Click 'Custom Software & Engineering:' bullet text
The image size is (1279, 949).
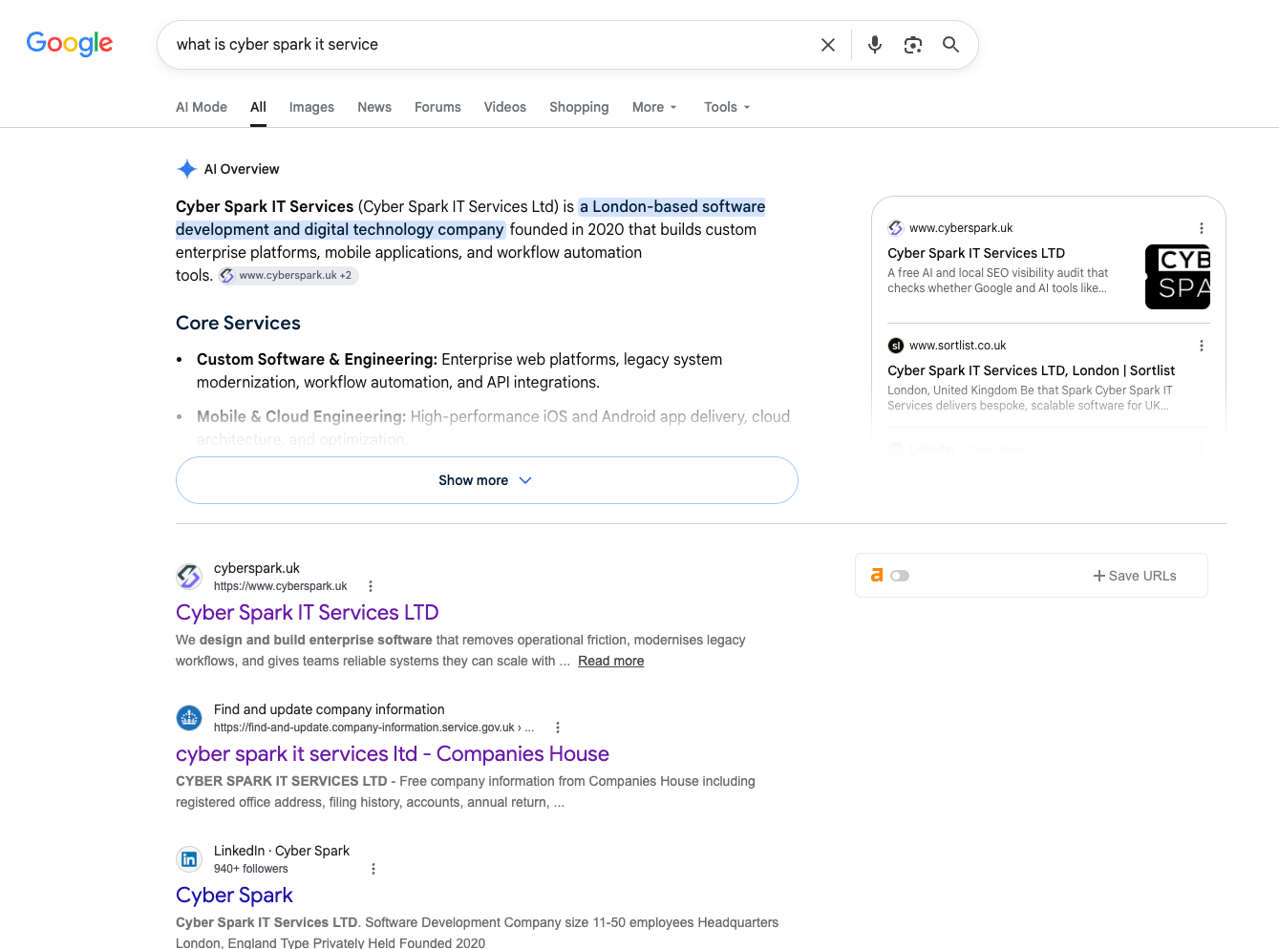click(x=317, y=359)
